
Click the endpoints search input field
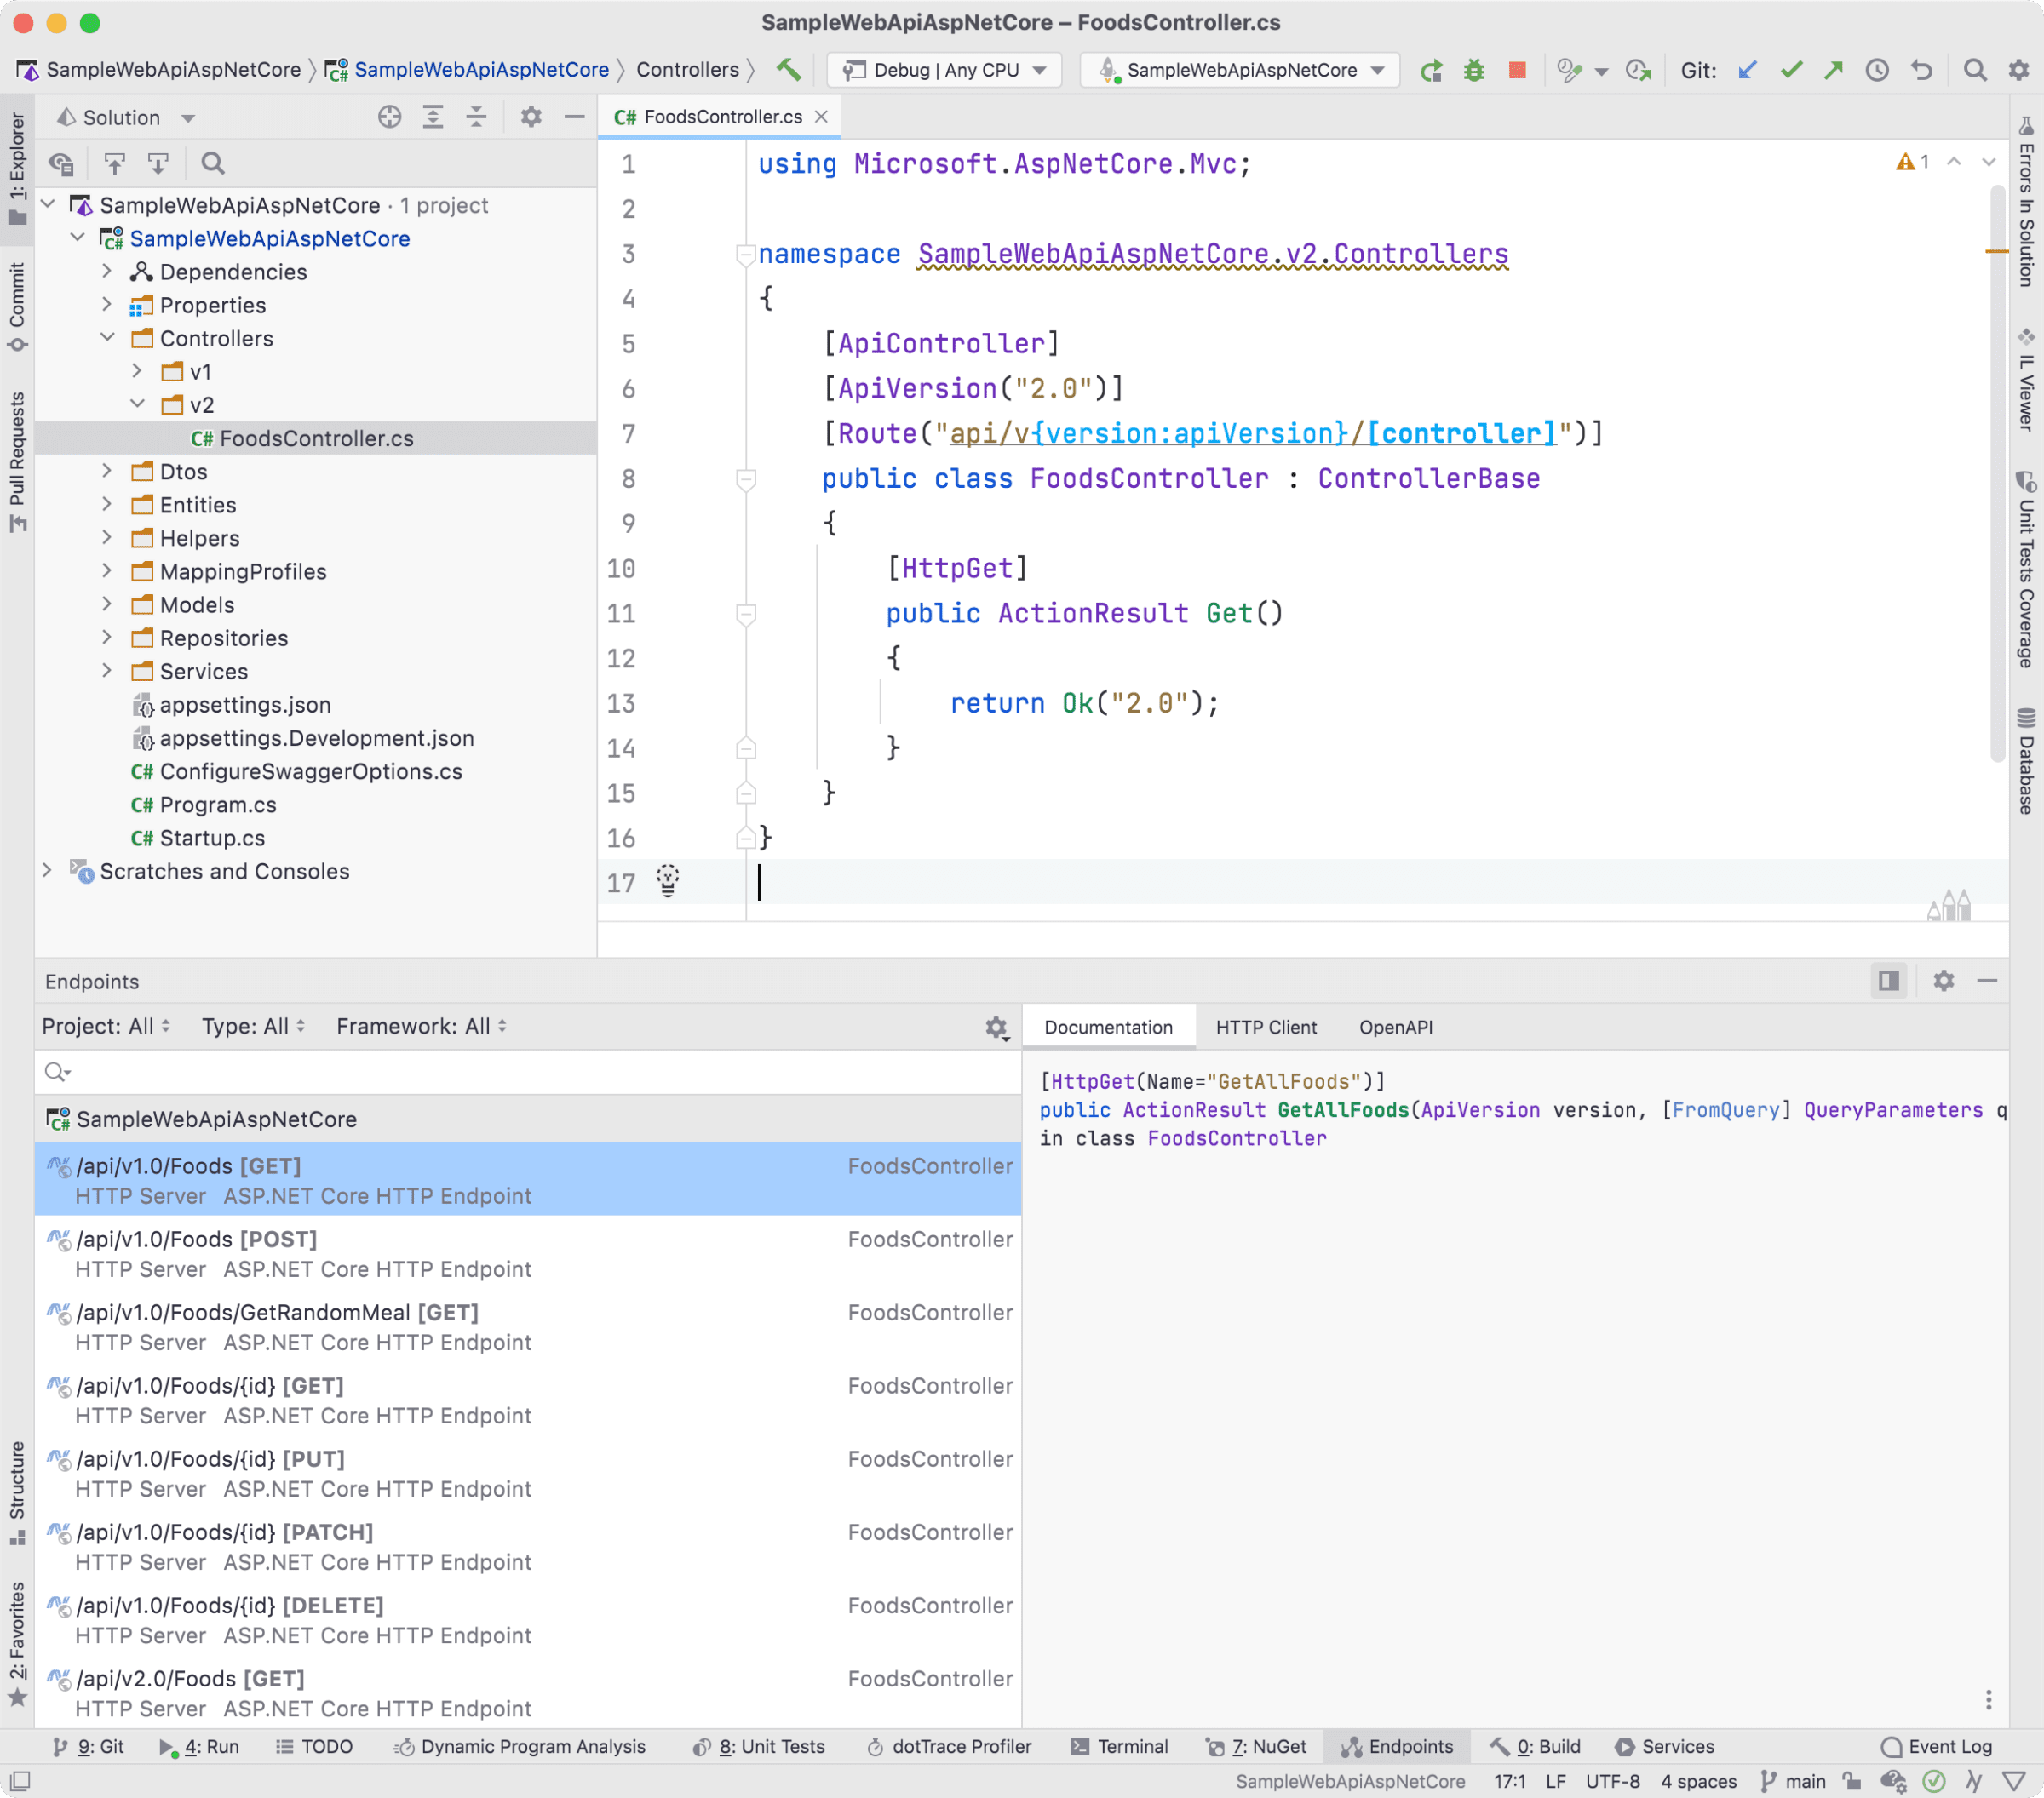coord(528,1073)
